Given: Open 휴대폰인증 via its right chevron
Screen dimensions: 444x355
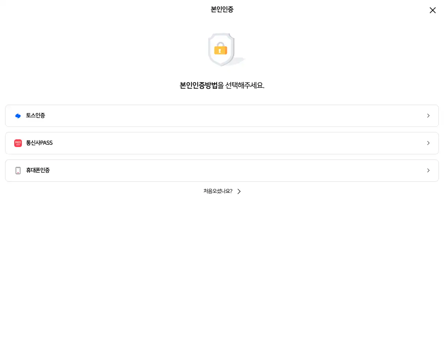Looking at the screenshot, I should (x=428, y=171).
